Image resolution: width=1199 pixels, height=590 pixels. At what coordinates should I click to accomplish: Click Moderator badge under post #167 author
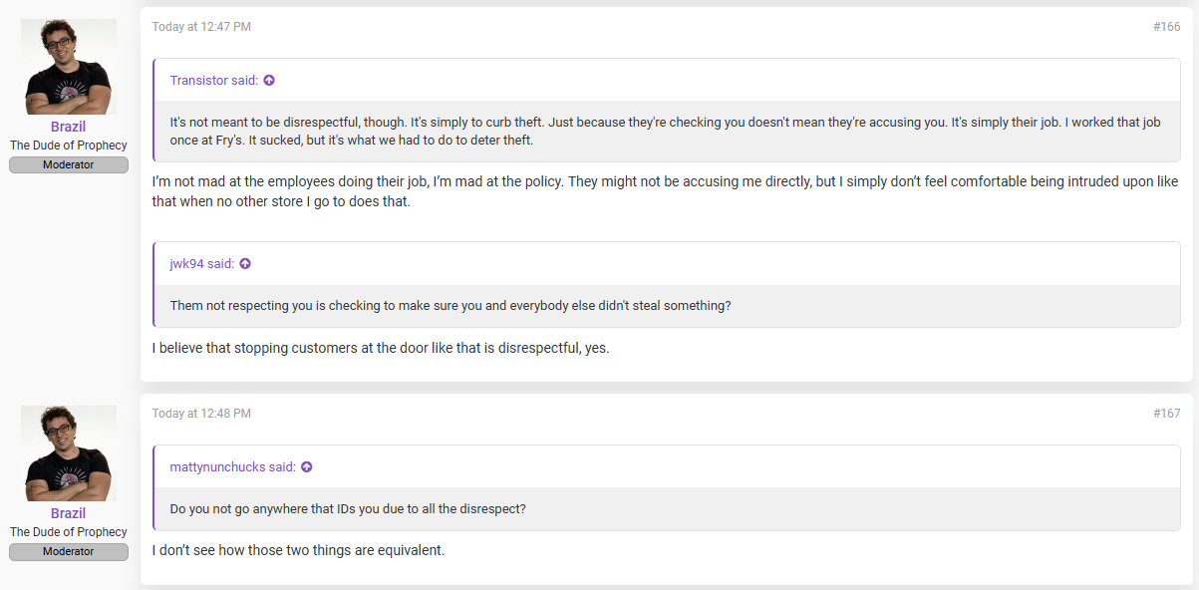[69, 552]
